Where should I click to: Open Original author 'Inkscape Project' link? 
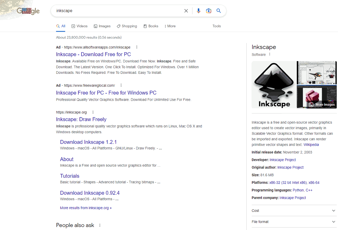[290, 167]
